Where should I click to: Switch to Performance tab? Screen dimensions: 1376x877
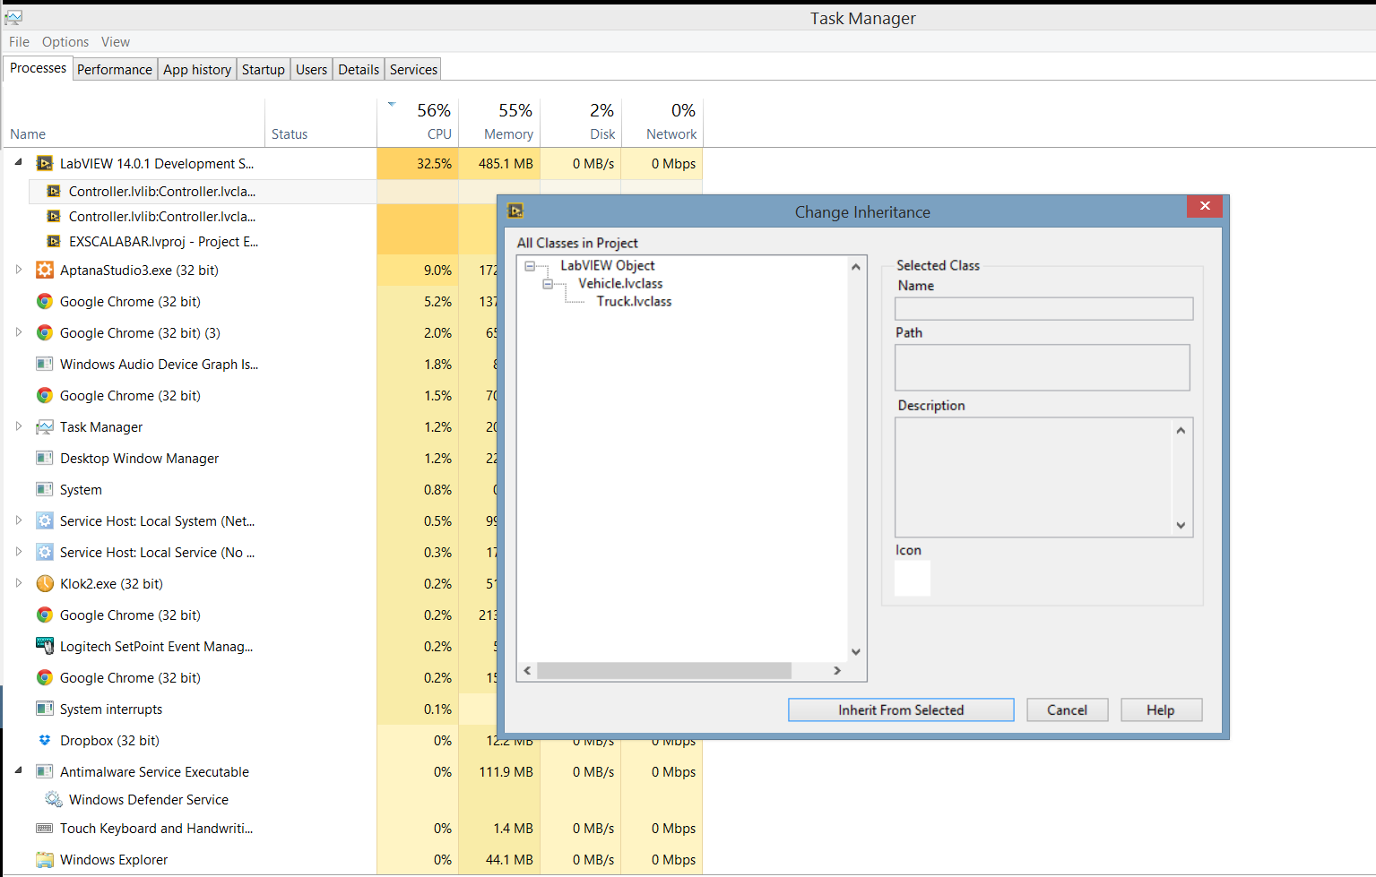coord(115,69)
